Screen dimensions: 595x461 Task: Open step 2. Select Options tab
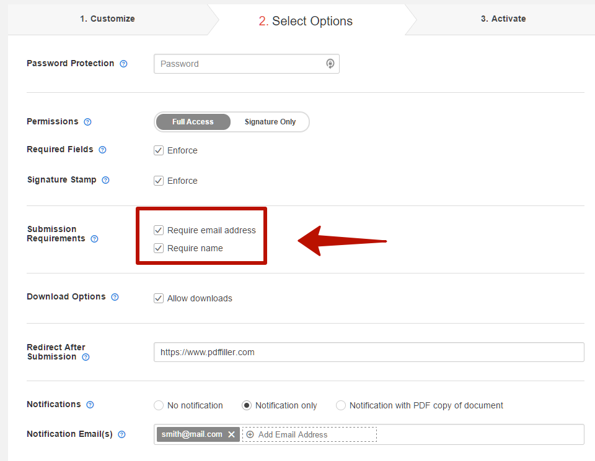click(x=306, y=21)
